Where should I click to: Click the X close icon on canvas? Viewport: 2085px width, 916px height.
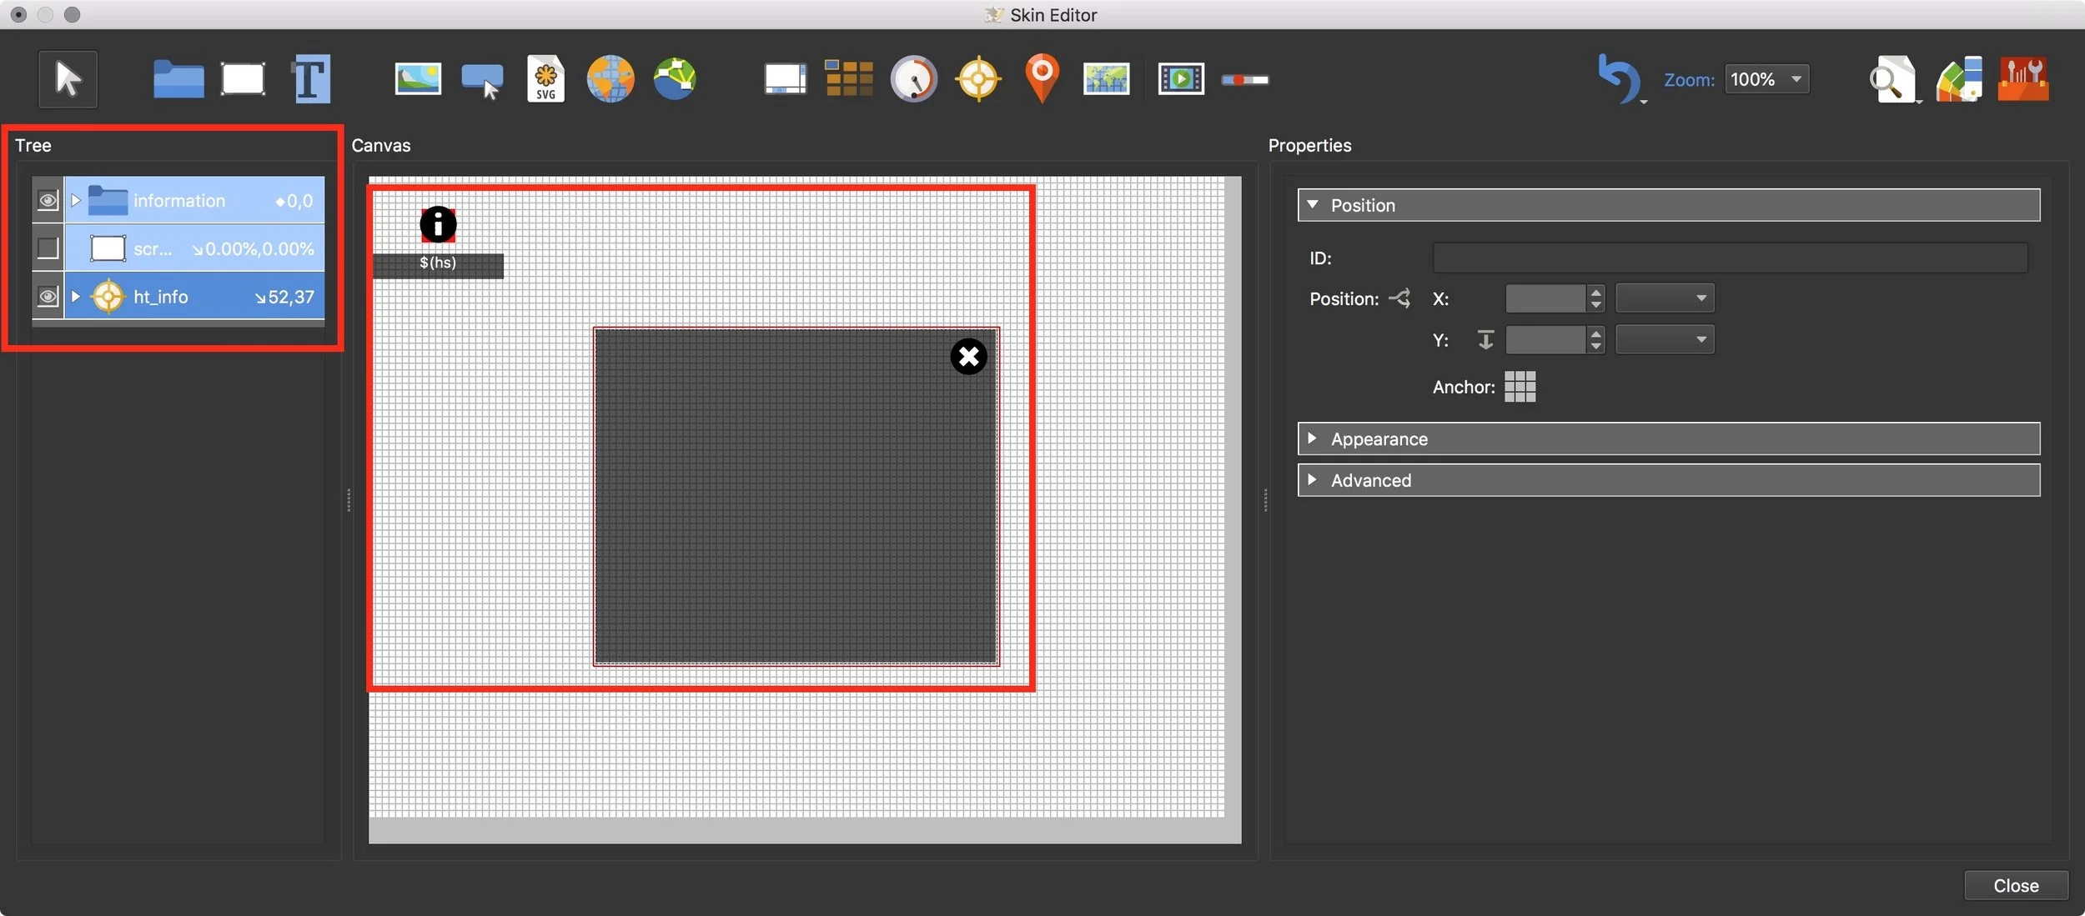coord(968,357)
